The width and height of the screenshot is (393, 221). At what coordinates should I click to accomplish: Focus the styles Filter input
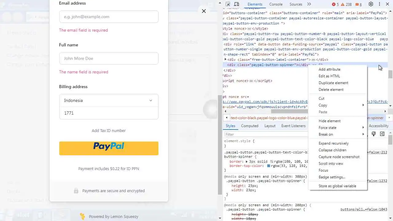pyautogui.click(x=266, y=134)
